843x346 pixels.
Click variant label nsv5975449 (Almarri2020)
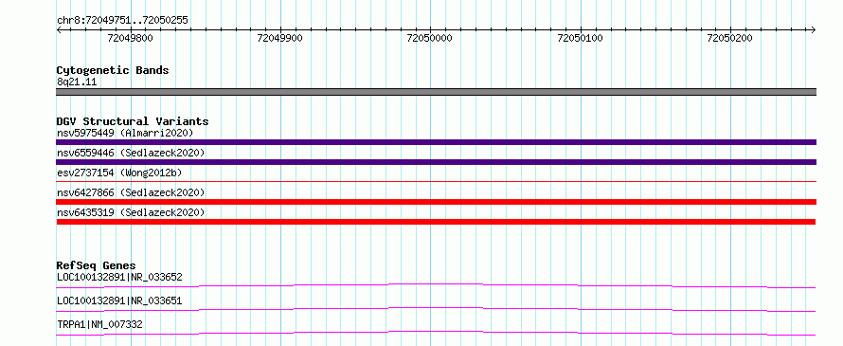click(125, 133)
